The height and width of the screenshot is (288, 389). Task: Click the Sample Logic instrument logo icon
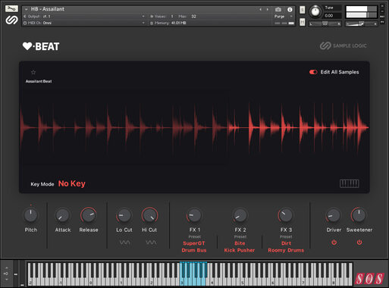(11, 20)
